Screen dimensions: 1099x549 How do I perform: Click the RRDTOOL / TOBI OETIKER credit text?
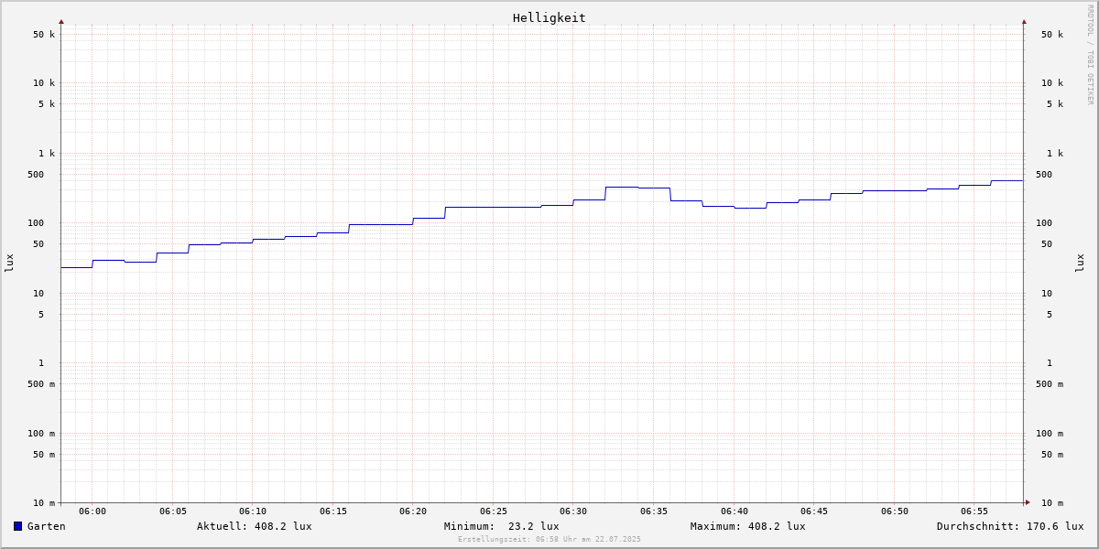click(1090, 54)
